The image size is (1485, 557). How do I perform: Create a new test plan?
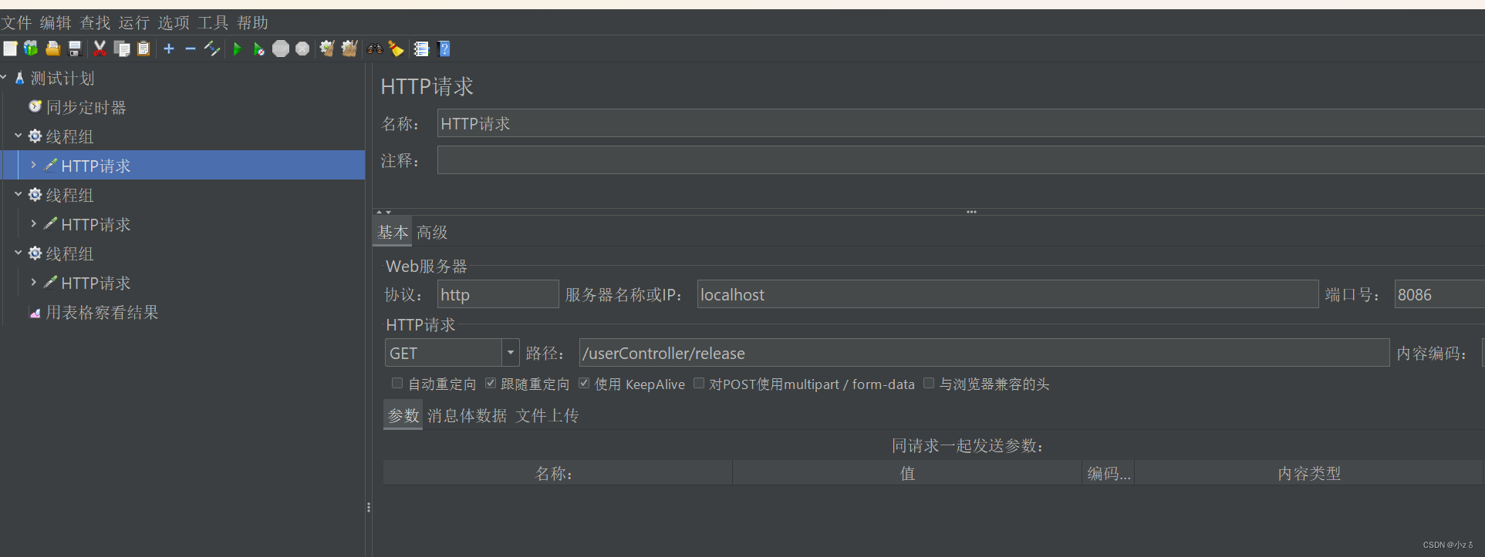10,49
